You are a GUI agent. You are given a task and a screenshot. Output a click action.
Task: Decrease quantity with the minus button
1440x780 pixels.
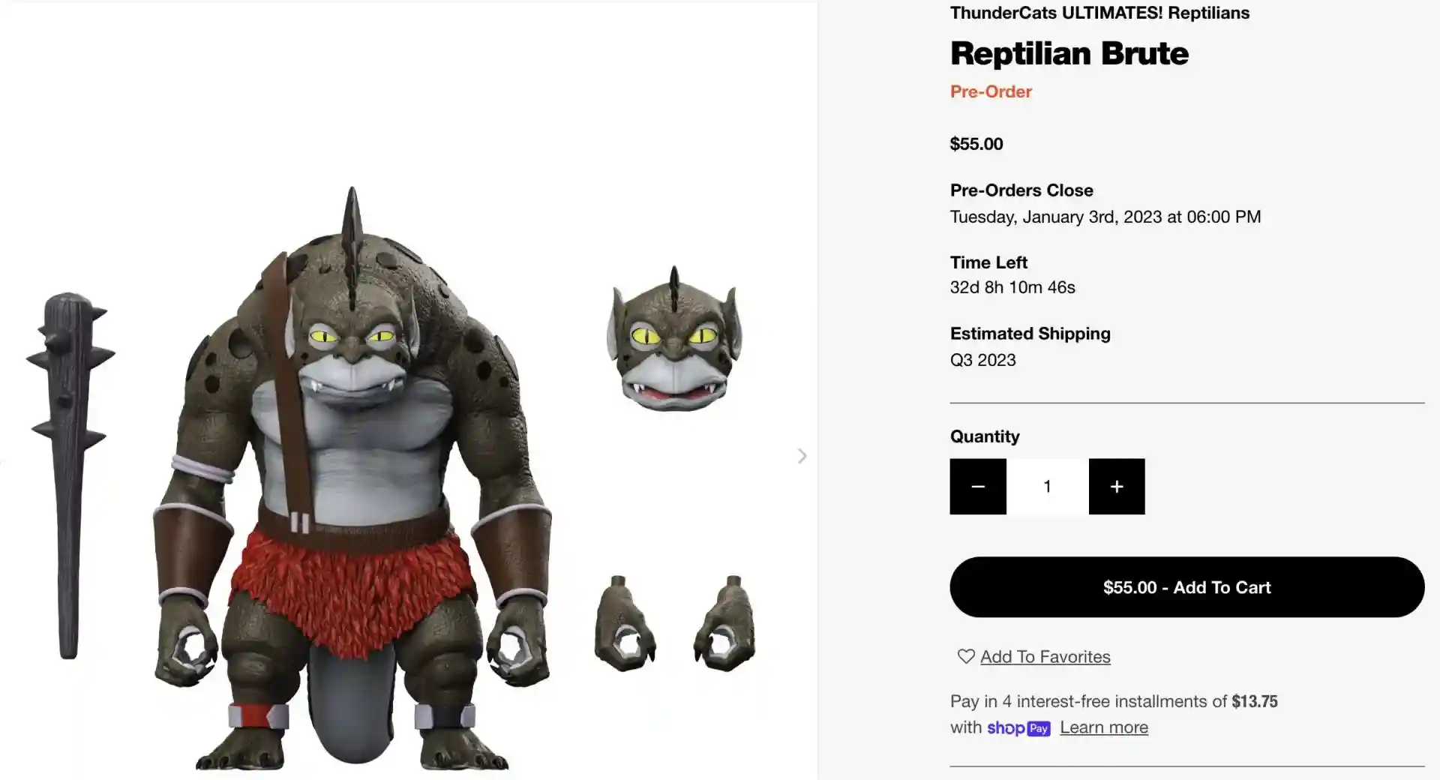pos(977,487)
